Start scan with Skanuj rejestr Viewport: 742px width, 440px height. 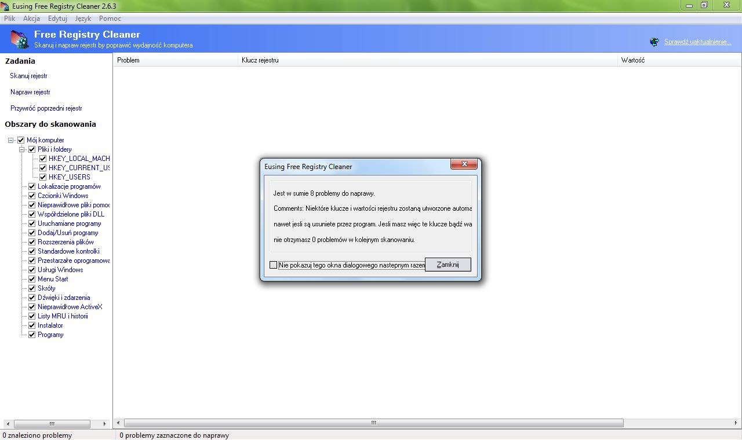coord(28,76)
